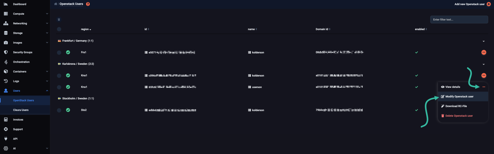Click enabled checkmark on Fra1 row
This screenshot has height=154, width=494.
[x=417, y=52]
